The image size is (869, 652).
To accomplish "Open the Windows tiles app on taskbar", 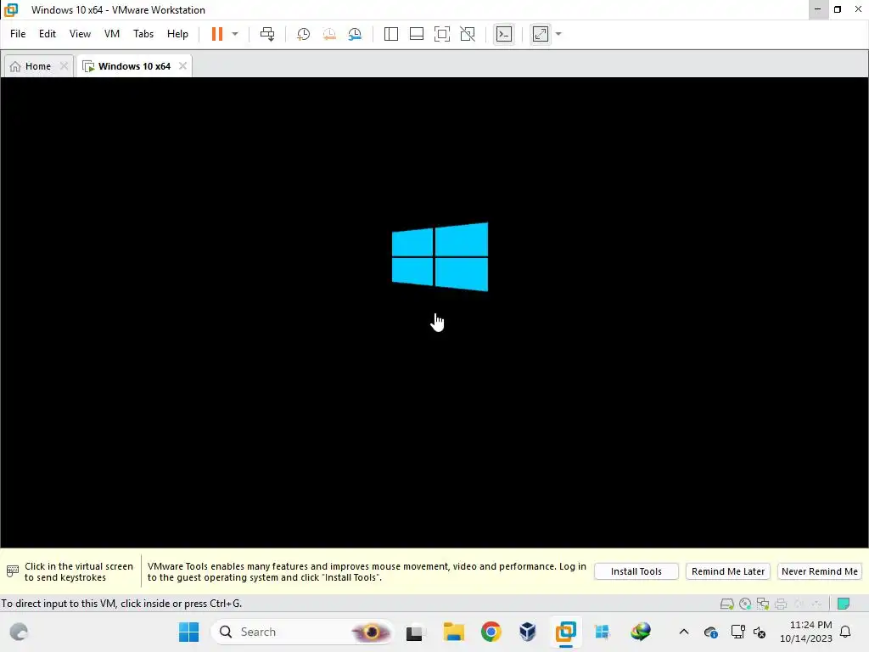I will (602, 632).
